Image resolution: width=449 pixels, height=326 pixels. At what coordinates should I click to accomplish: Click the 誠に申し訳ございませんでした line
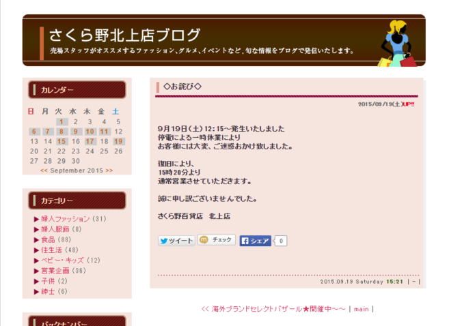207,198
